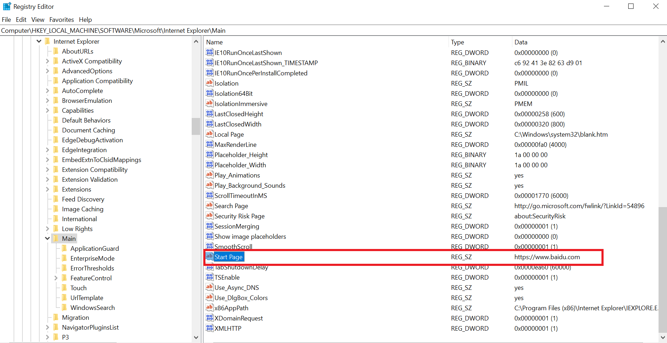Click the DWORD icon for MaxRenderLine

[210, 144]
